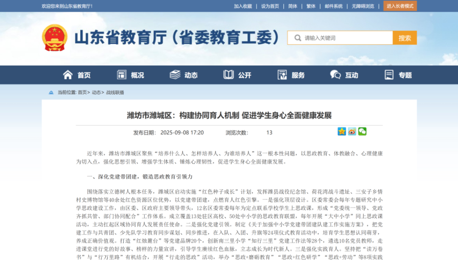458x262 pixels.
Task: Click breadcrumb home icon beside 当前位置
Action: click(x=51, y=92)
